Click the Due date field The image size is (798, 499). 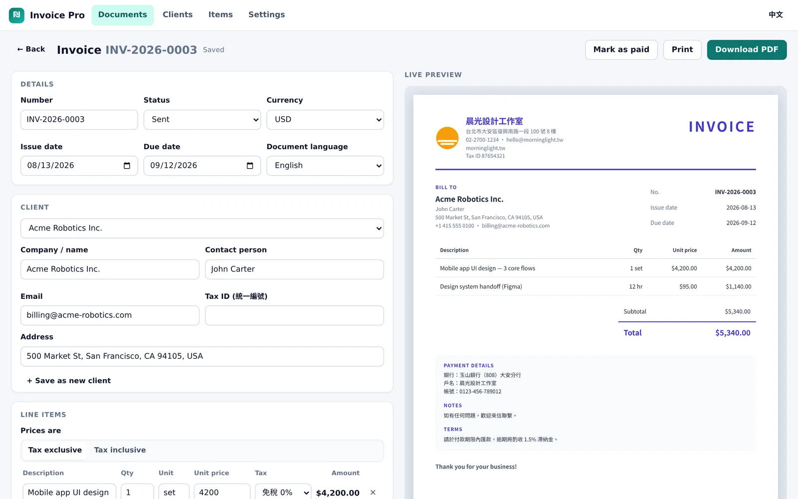202,166
